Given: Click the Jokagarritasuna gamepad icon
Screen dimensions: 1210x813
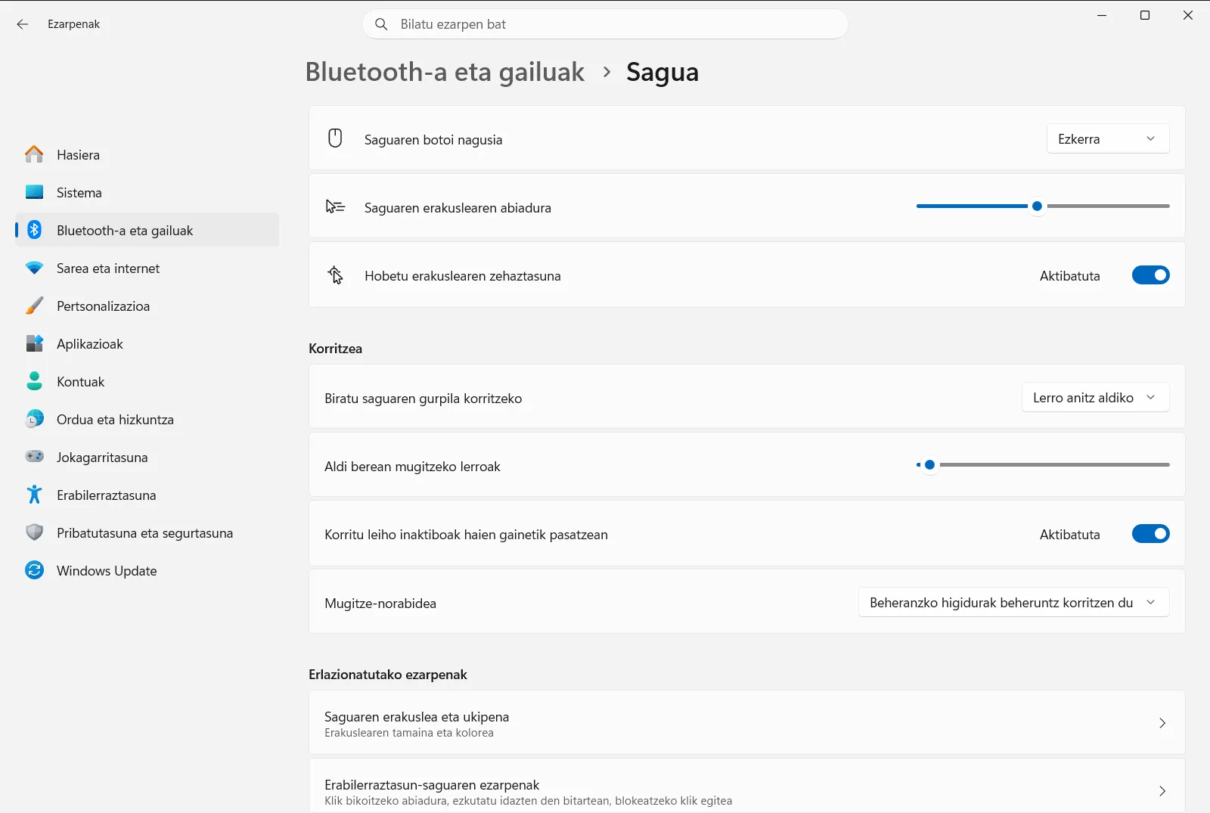Looking at the screenshot, I should 34,457.
